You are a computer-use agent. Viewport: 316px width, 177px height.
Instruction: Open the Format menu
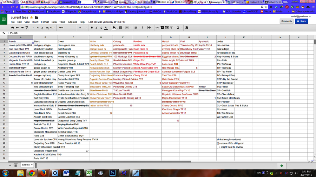tap(45, 22)
